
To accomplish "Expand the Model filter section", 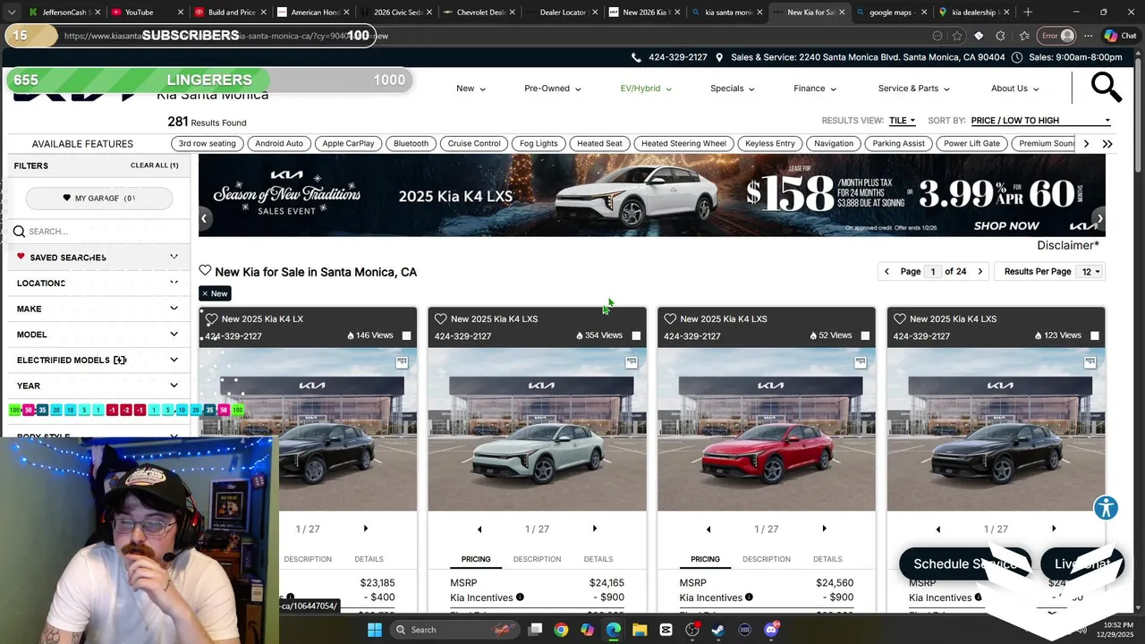I will point(98,335).
